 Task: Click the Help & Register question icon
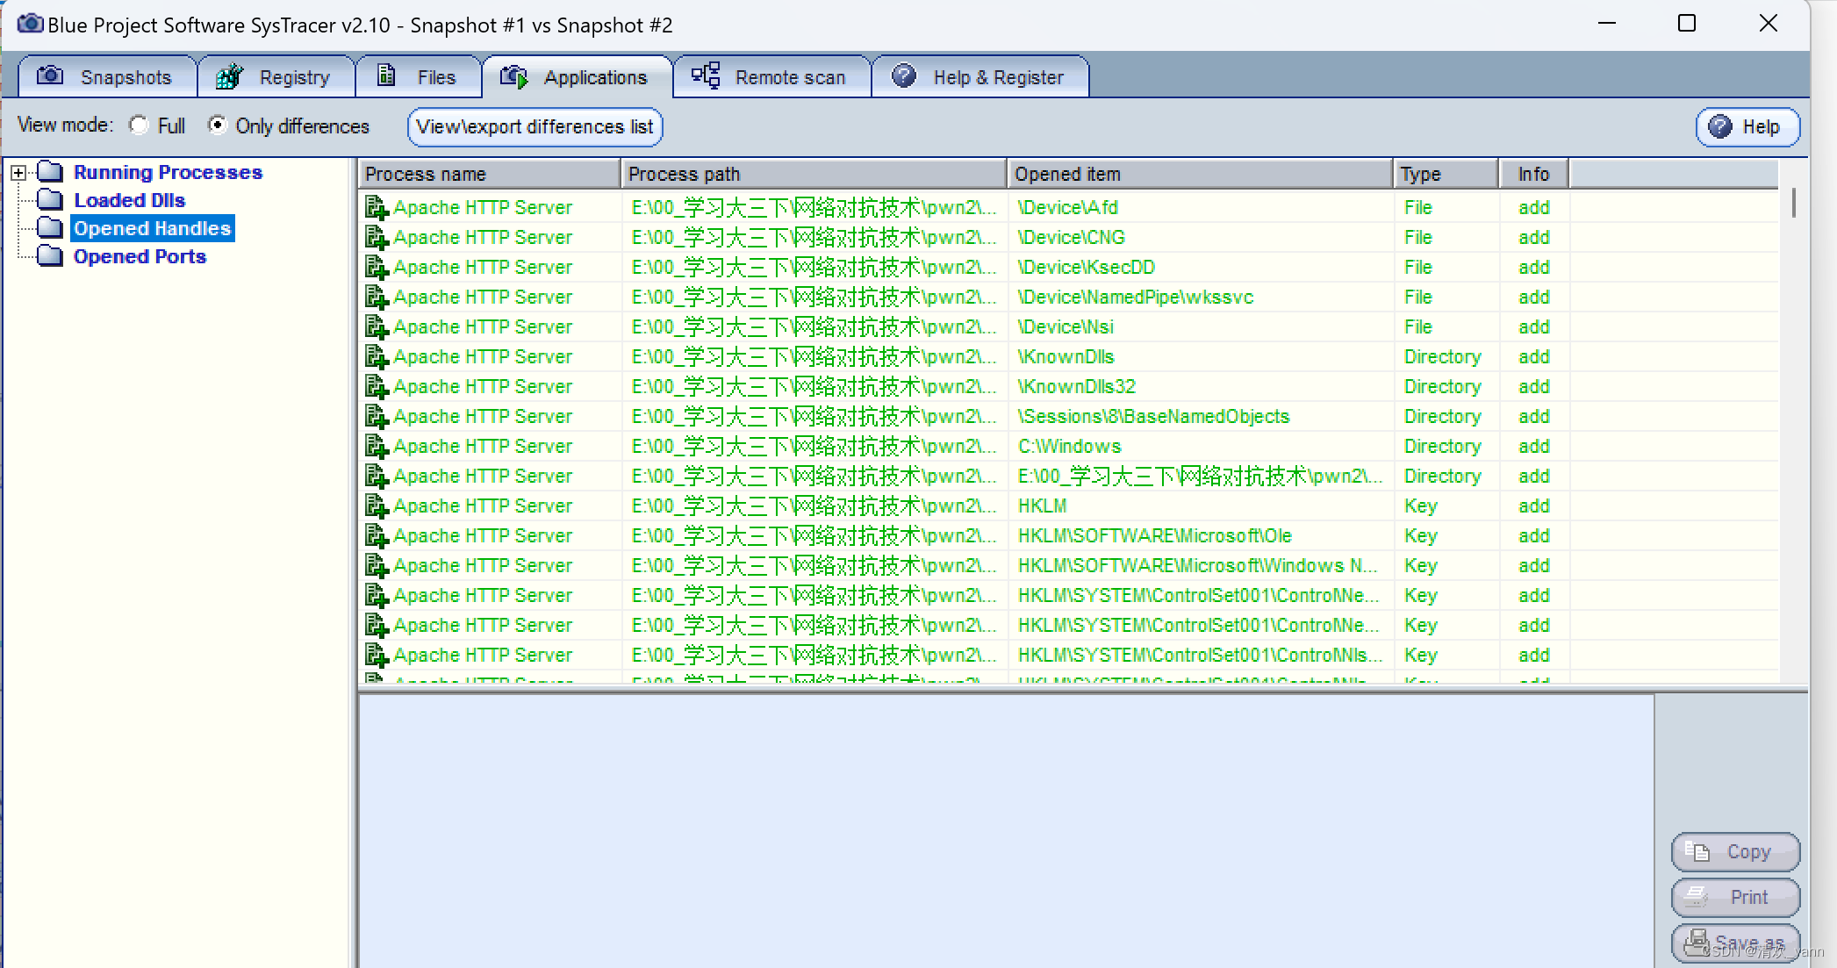pos(904,76)
